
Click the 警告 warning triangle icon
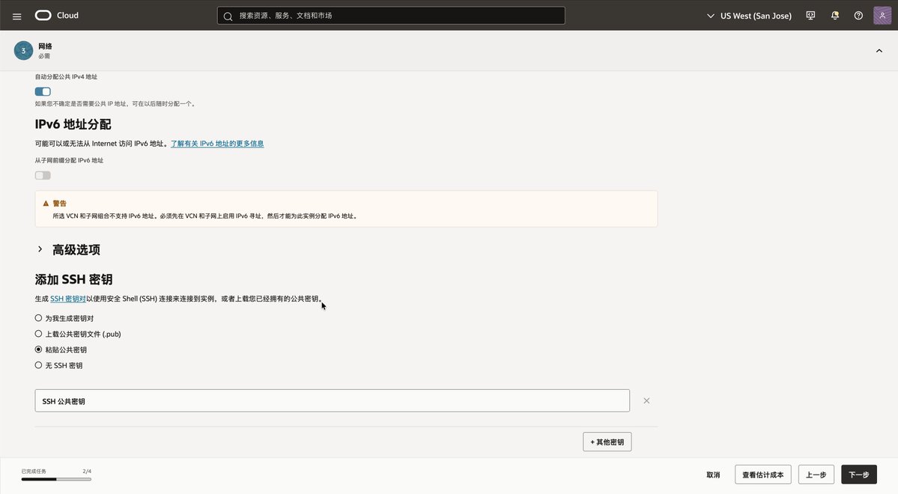click(x=46, y=203)
